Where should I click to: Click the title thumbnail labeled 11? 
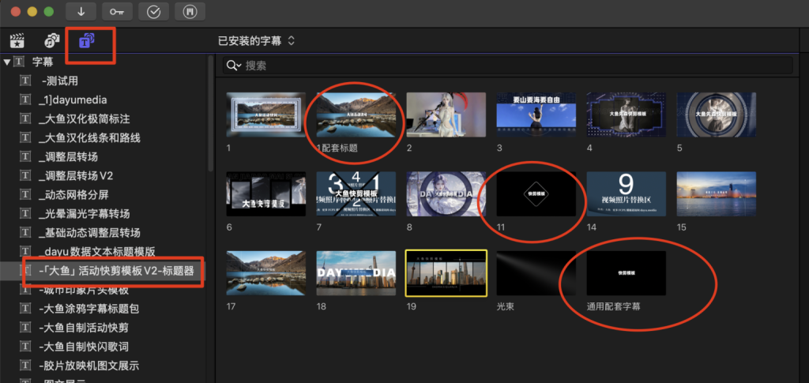pyautogui.click(x=536, y=194)
